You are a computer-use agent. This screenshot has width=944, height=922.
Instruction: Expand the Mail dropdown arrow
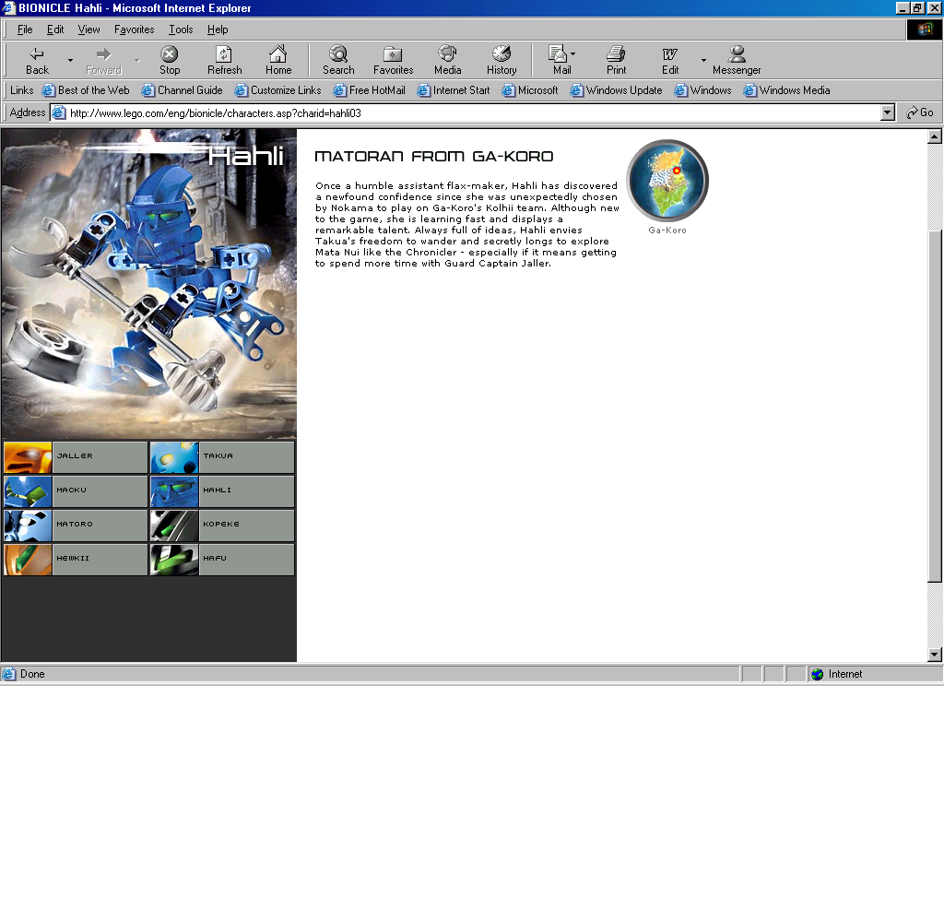(573, 53)
